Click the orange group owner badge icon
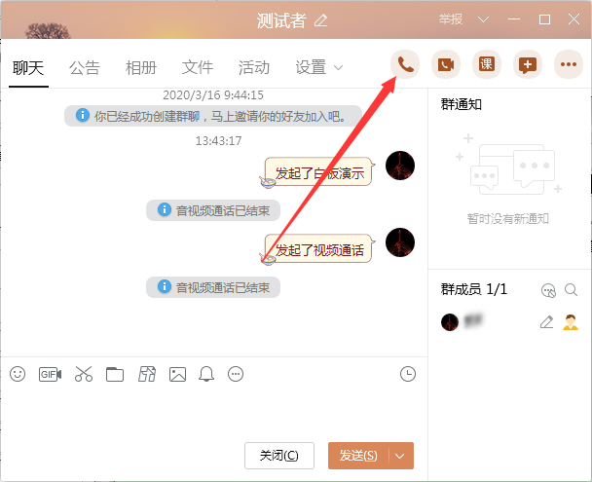592x482 pixels. tap(571, 322)
